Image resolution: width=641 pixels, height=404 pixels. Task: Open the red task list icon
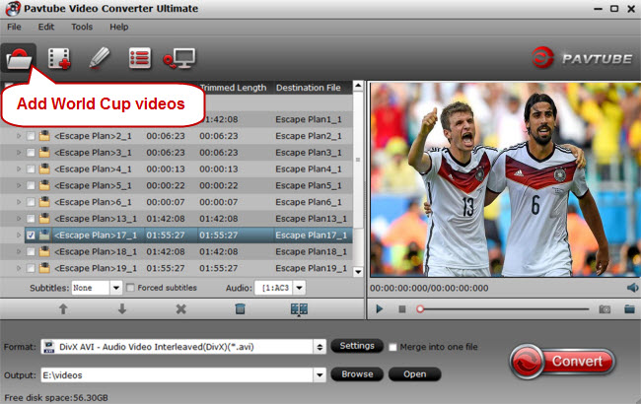point(140,58)
